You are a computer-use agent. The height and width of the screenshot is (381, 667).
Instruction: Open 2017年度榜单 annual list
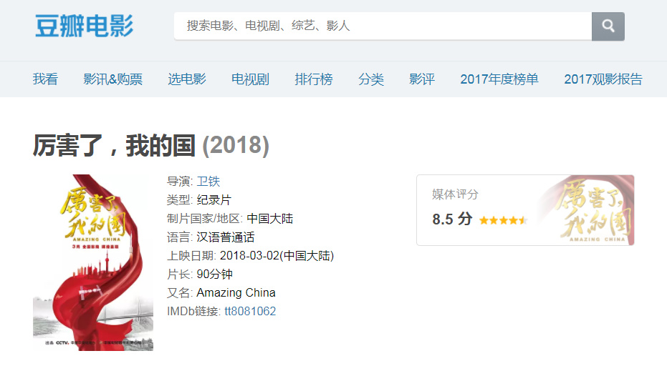point(499,79)
